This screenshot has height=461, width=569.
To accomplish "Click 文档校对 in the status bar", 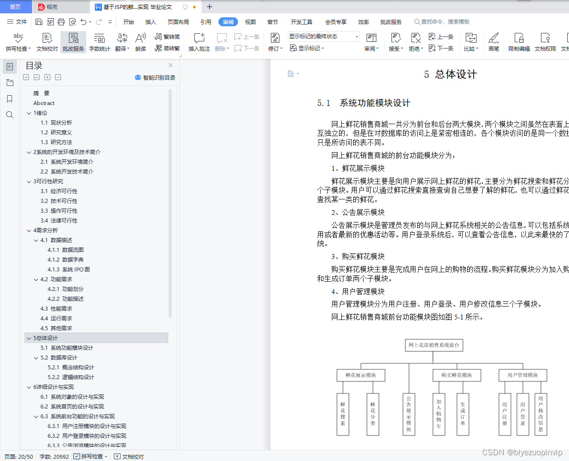I will pos(129,457).
